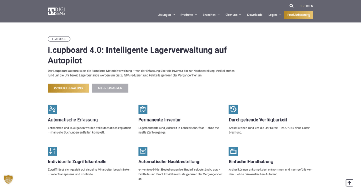Open the search magnifier icon
The height and width of the screenshot is (188, 361).
[291, 6]
